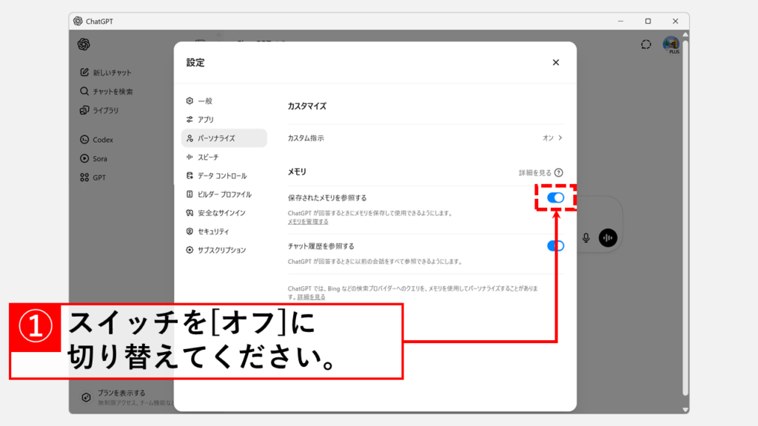Expand the カスタム指示 row chevron

click(560, 138)
